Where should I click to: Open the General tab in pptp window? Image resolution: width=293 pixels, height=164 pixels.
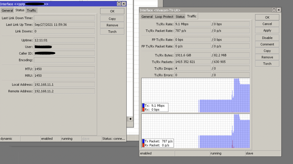point(7,11)
